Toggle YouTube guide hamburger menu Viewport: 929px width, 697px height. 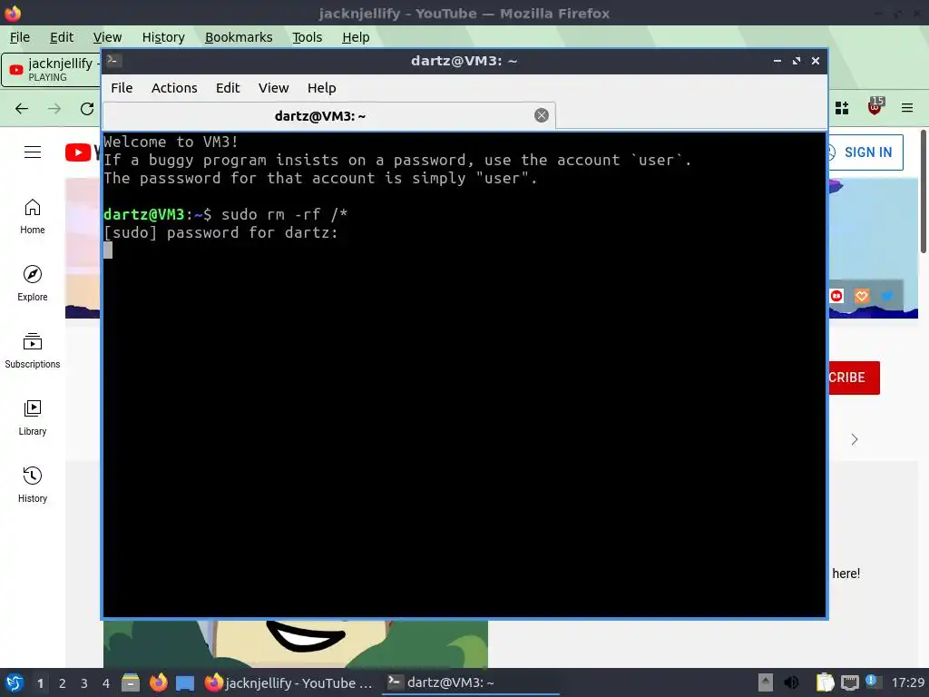click(33, 152)
